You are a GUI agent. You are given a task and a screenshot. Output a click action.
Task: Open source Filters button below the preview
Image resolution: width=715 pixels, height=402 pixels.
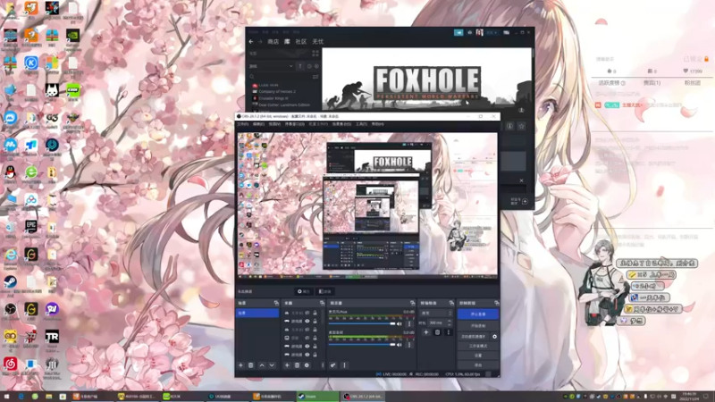325,291
